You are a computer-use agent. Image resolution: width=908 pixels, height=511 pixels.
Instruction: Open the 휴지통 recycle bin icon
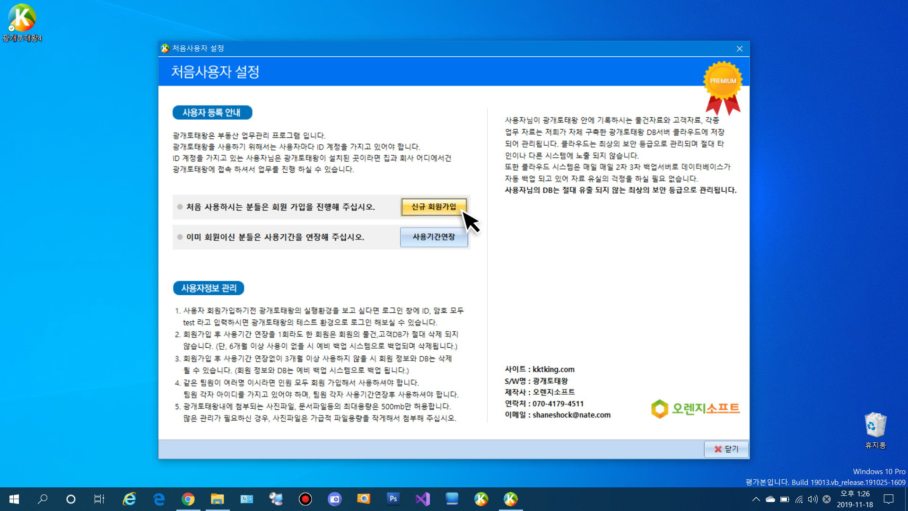click(875, 426)
